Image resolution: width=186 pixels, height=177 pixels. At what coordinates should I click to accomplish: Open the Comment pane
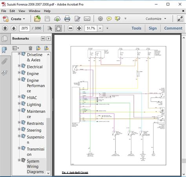point(173,28)
